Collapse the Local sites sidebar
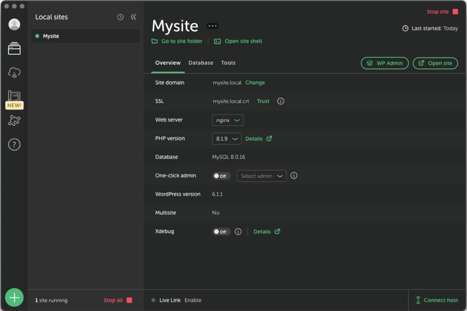 tap(134, 17)
